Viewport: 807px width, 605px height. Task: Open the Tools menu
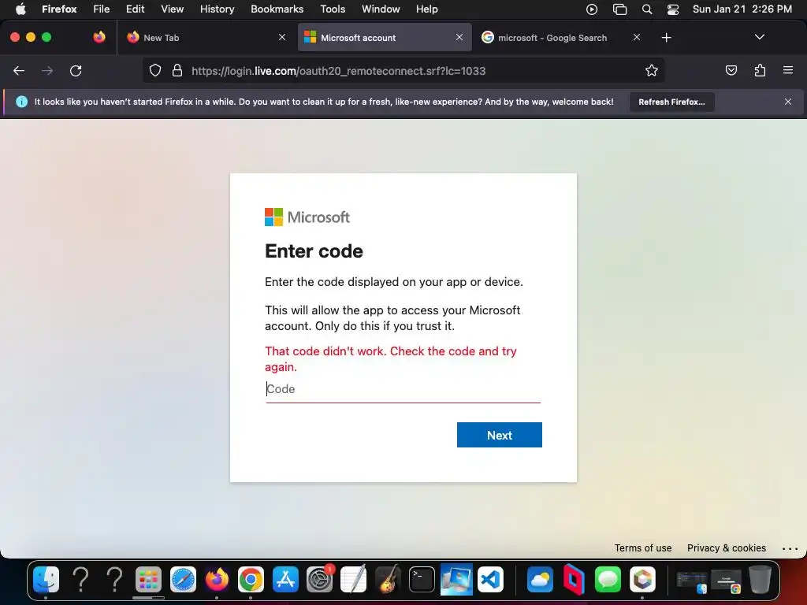point(333,9)
